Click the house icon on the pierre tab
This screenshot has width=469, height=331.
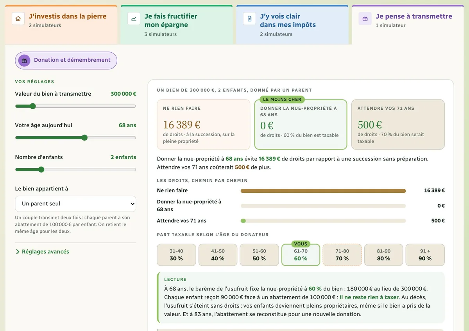pos(18,19)
